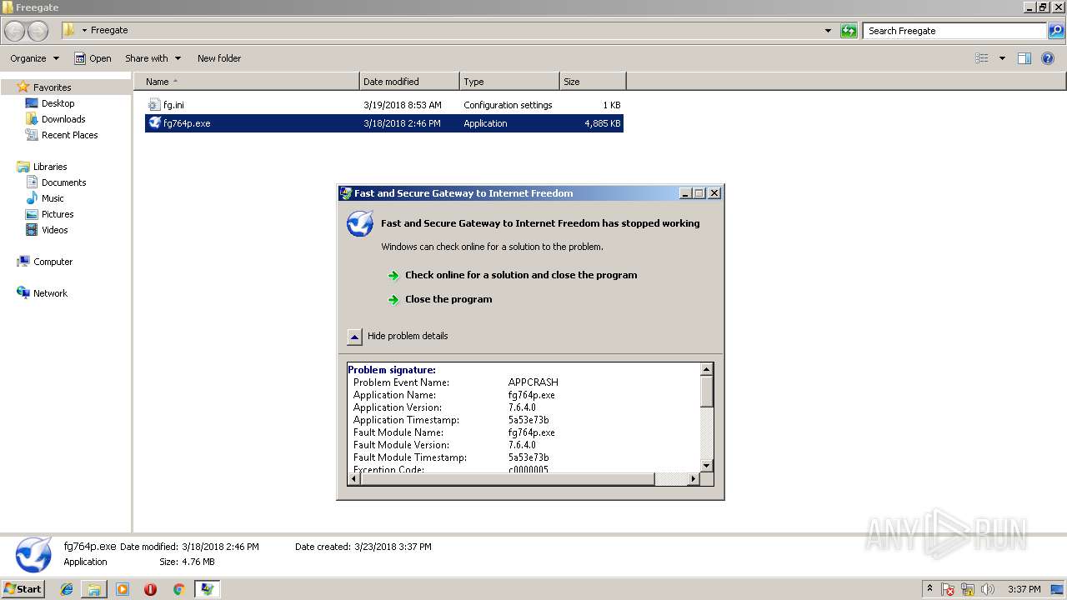Click the horizontal scrollbar left arrow in details
This screenshot has height=600, width=1067.
pos(353,479)
